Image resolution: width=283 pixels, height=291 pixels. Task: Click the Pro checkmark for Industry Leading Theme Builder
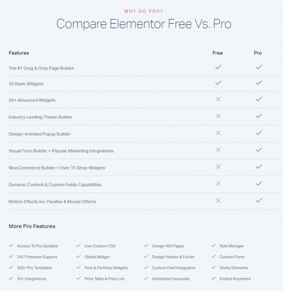point(259,116)
